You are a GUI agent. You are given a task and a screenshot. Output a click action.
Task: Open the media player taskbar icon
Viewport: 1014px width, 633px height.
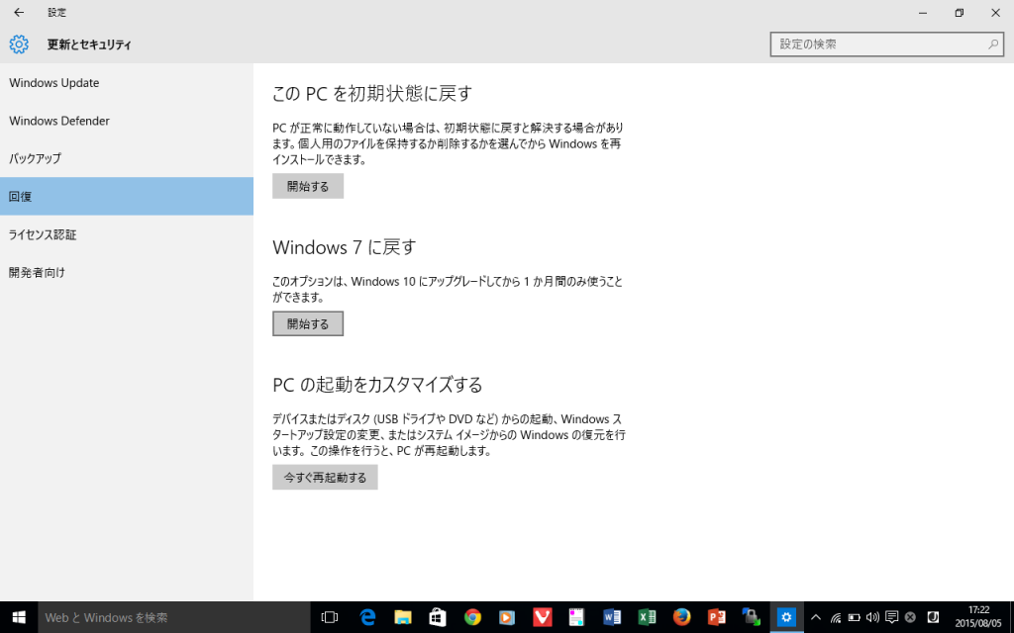coord(507,617)
